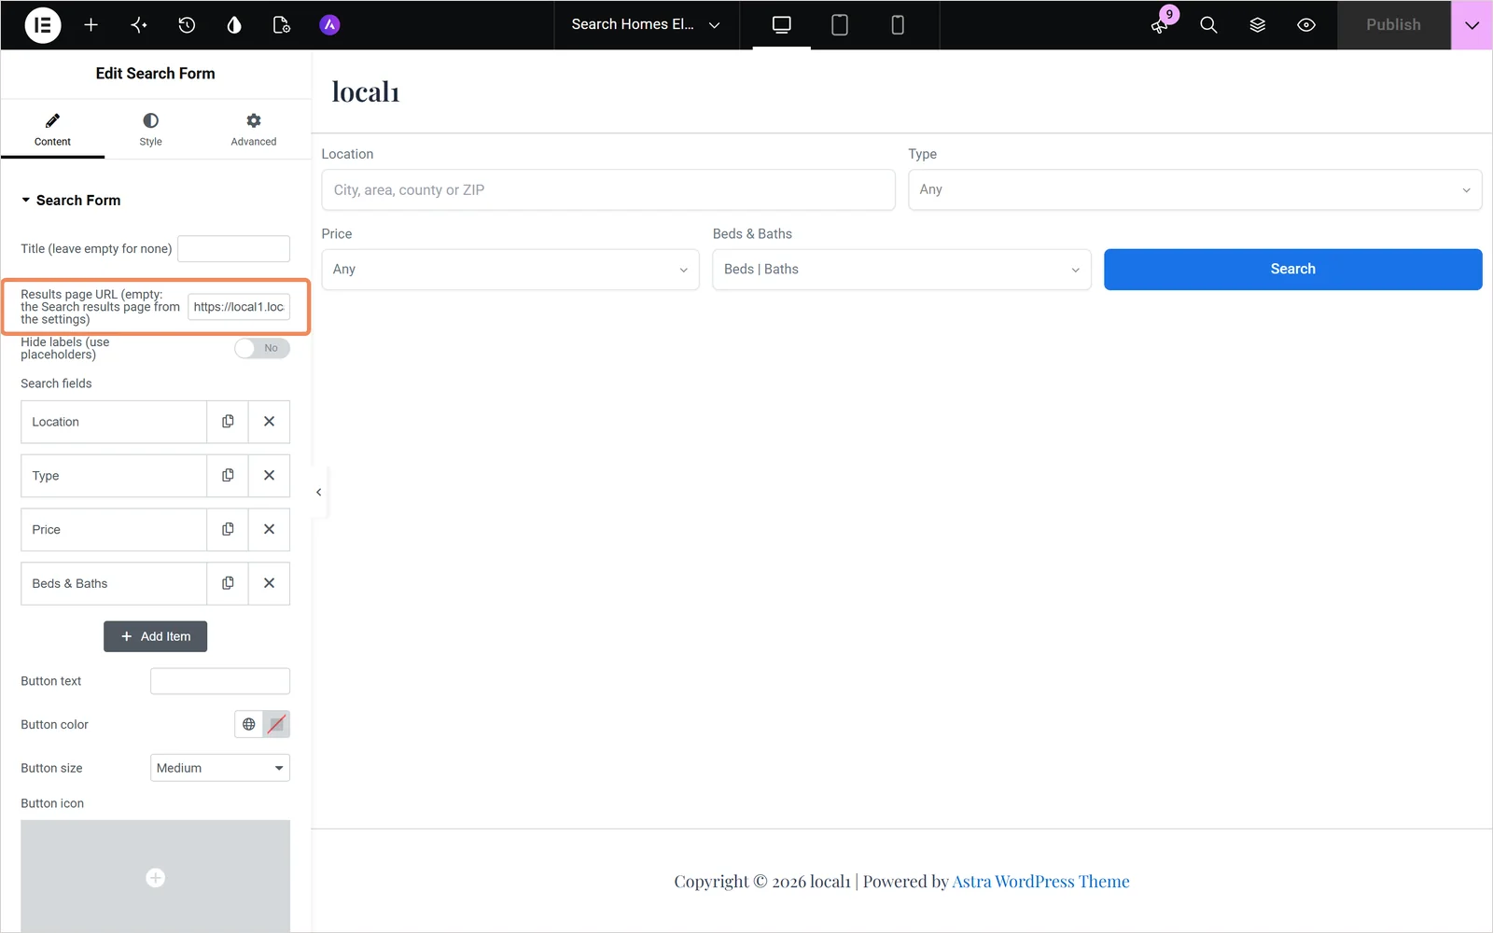This screenshot has height=933, width=1493.
Task: Remove the Type search field
Action: pyautogui.click(x=269, y=476)
